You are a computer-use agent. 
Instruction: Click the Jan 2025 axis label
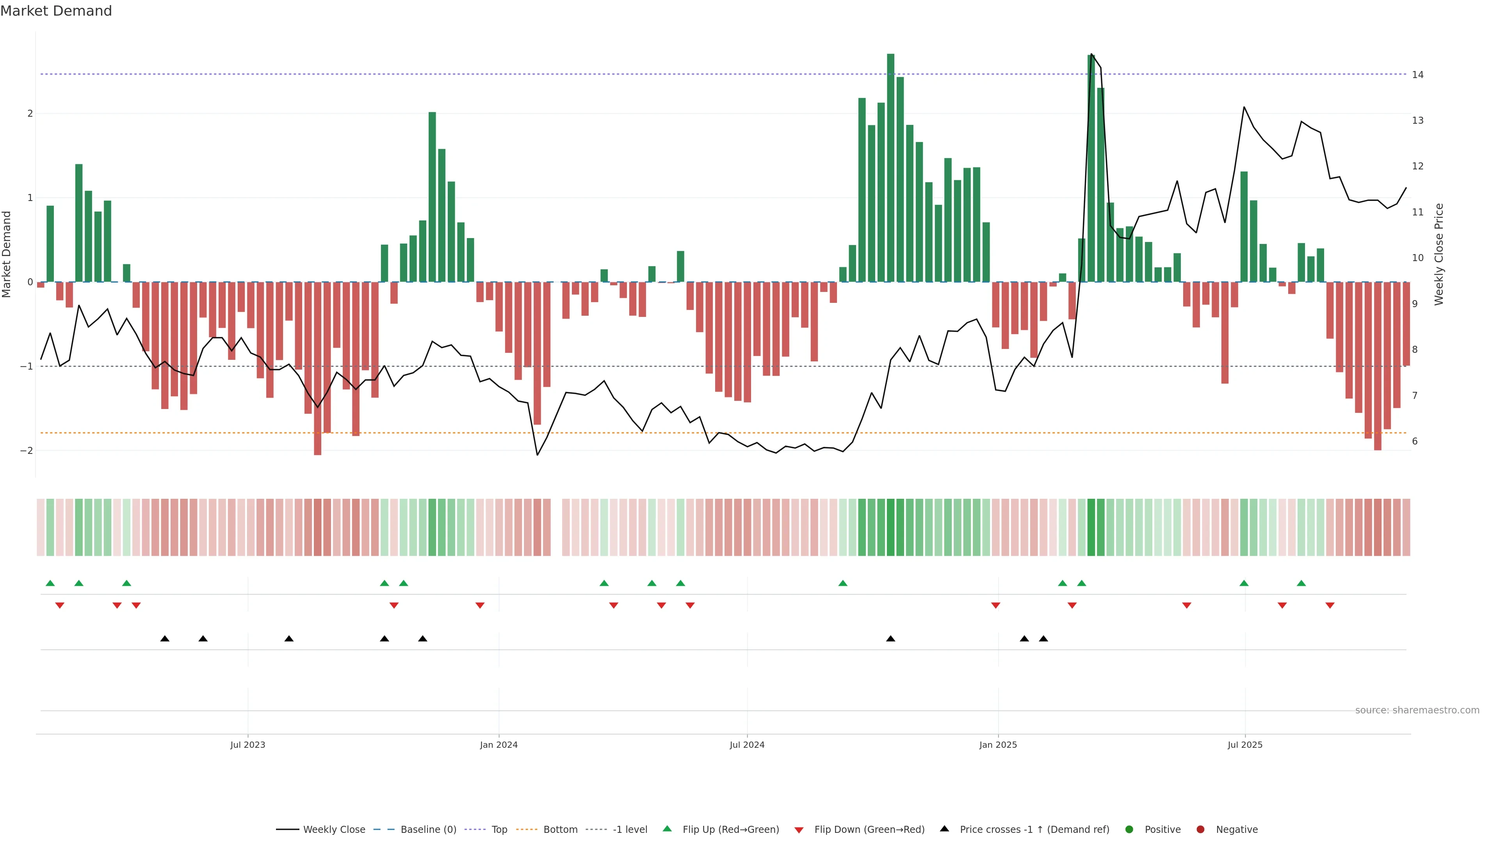coord(998,745)
